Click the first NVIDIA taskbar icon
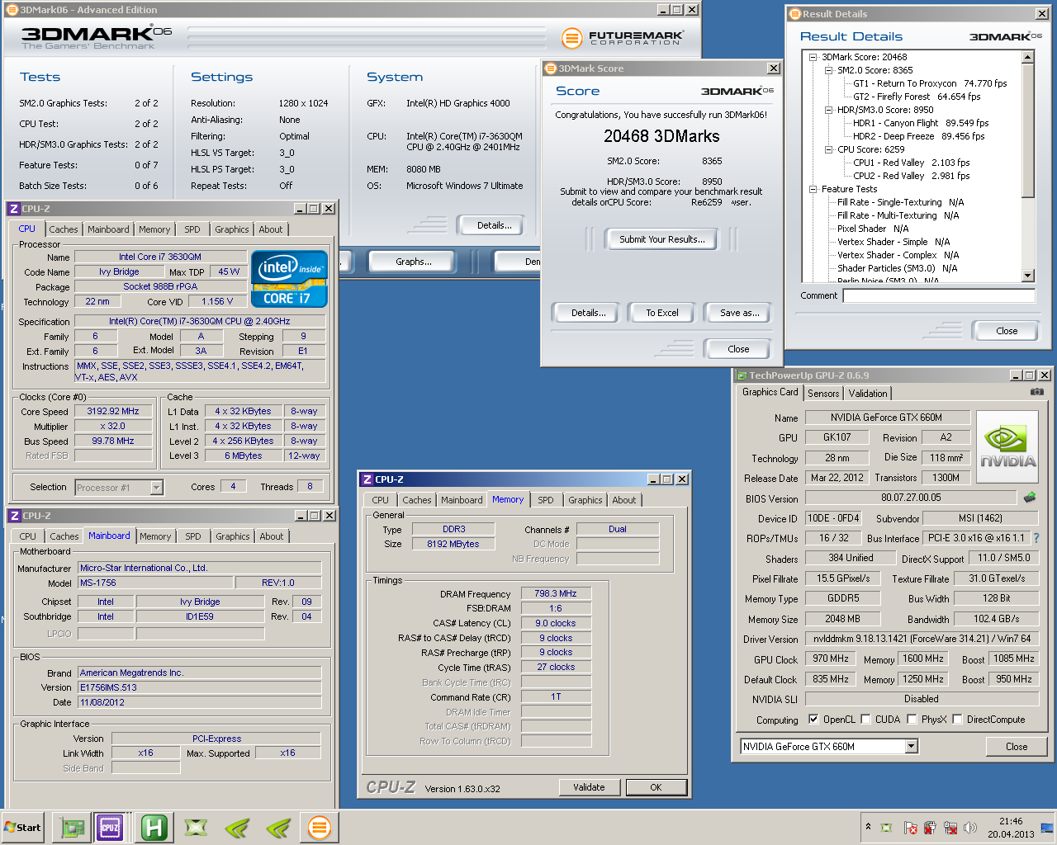The height and width of the screenshot is (845, 1057). pyautogui.click(x=237, y=827)
